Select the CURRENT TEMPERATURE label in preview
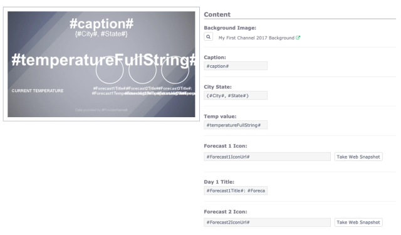 coord(38,91)
